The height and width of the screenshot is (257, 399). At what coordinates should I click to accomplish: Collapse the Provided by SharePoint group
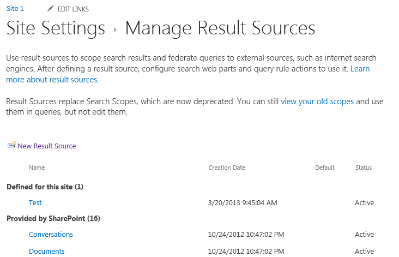pos(53,219)
